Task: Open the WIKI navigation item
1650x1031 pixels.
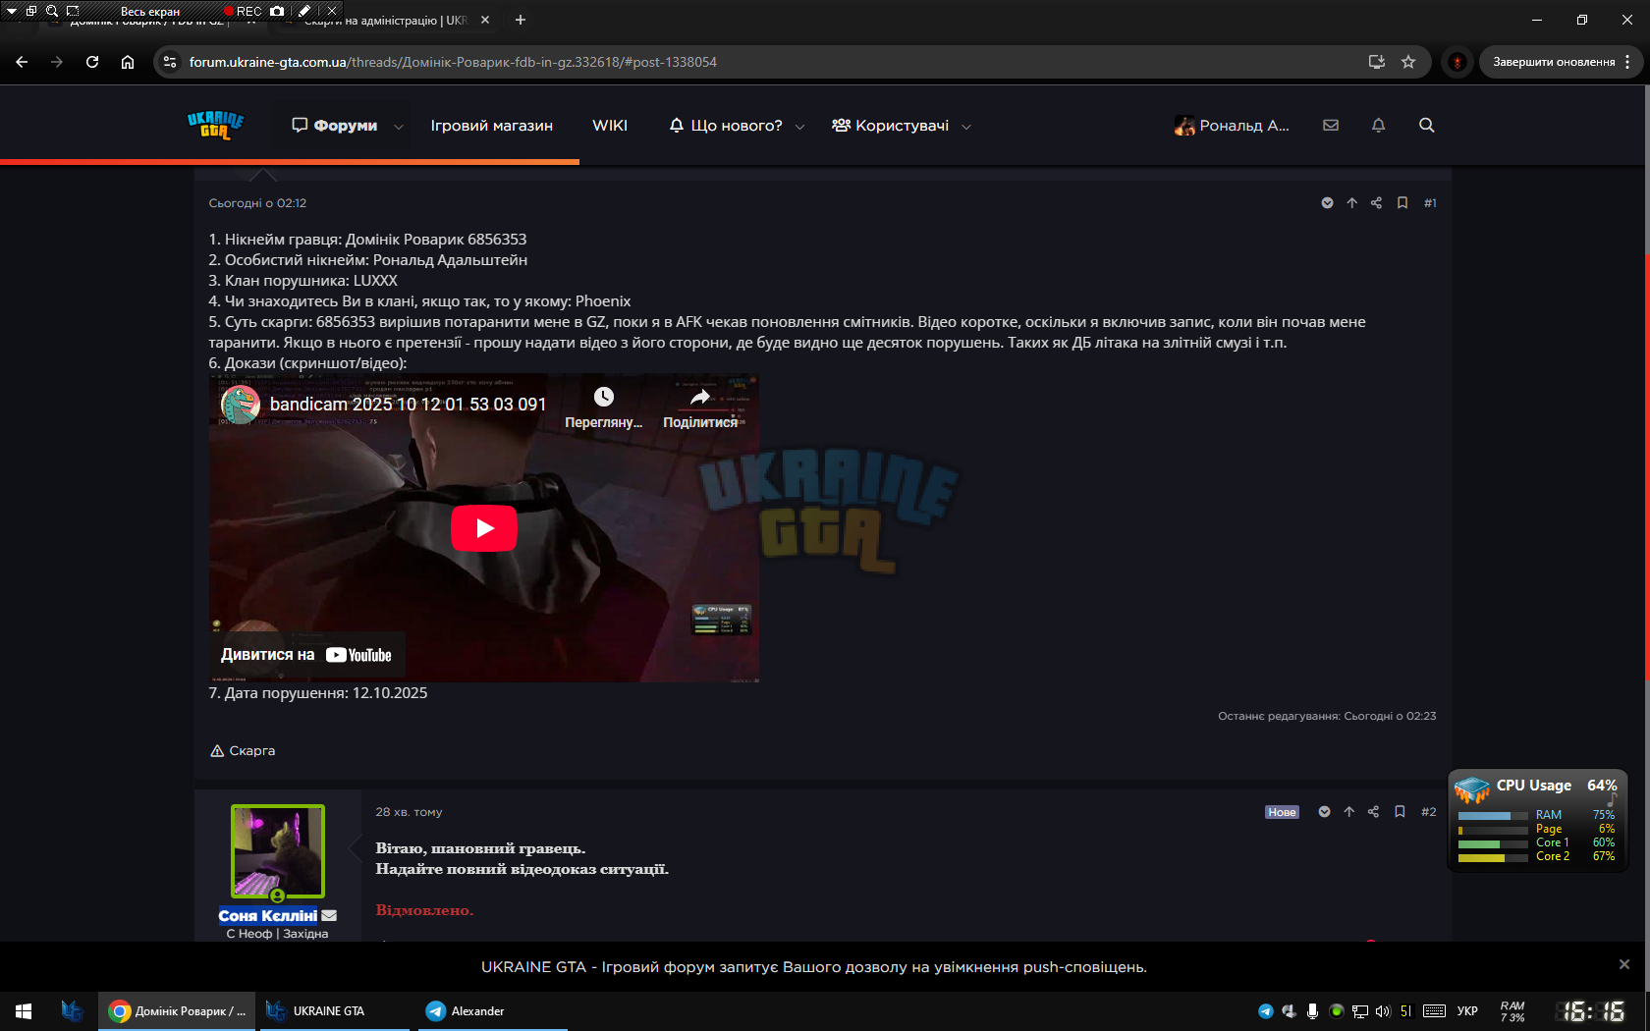Action: 610,126
